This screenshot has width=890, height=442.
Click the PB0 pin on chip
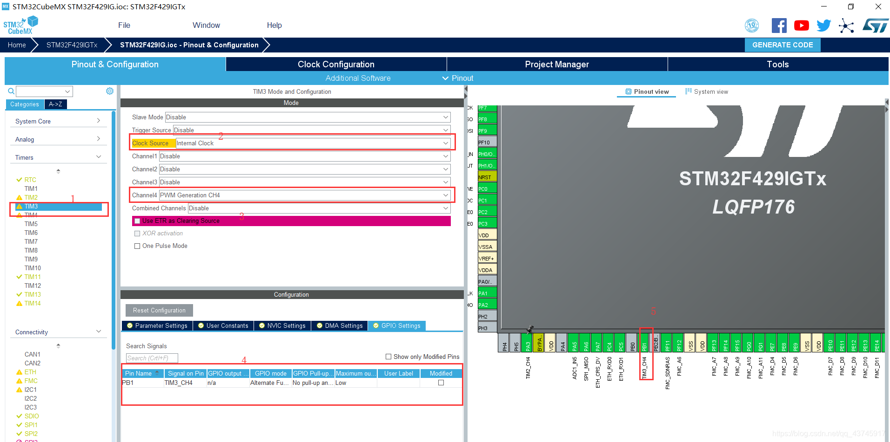(x=632, y=343)
